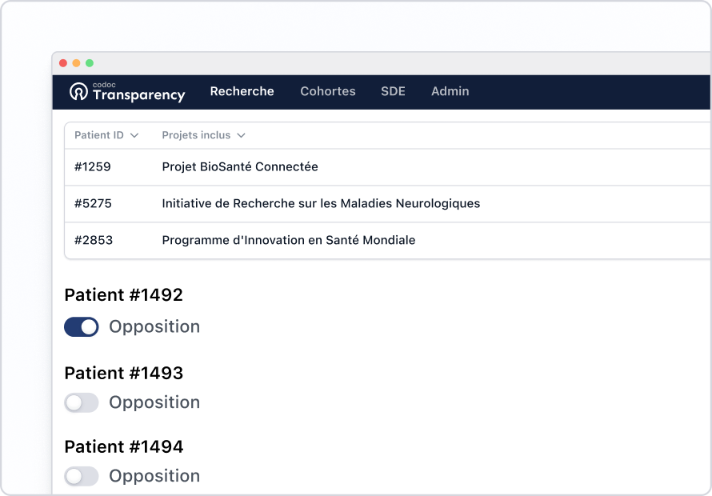The width and height of the screenshot is (712, 496).
Task: Open Projet BioSanté Connectée
Action: click(x=240, y=167)
